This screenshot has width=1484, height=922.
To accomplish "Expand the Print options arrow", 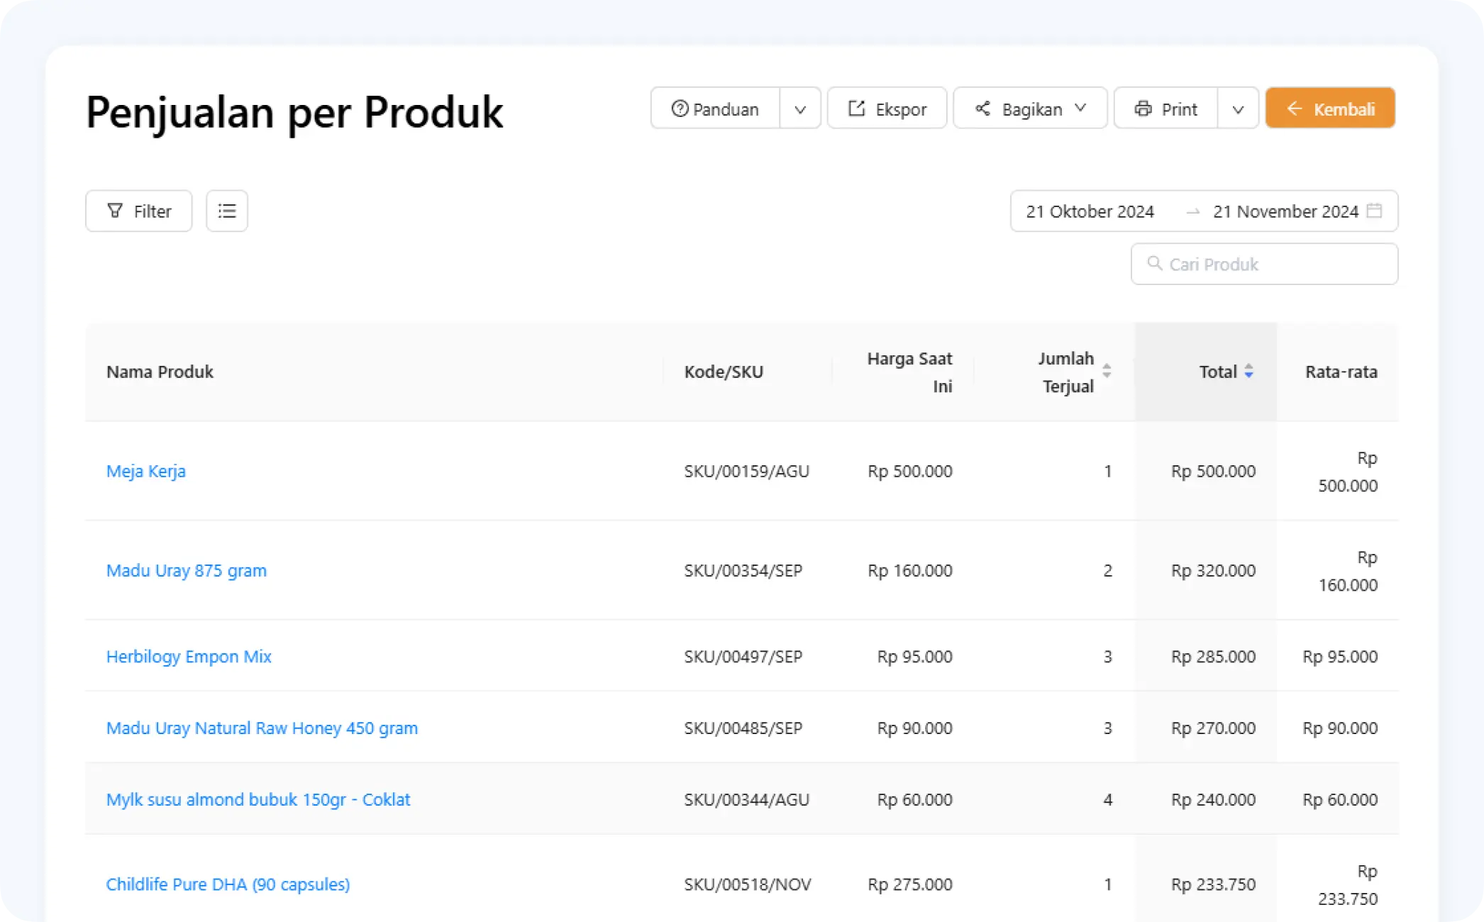I will click(1238, 109).
